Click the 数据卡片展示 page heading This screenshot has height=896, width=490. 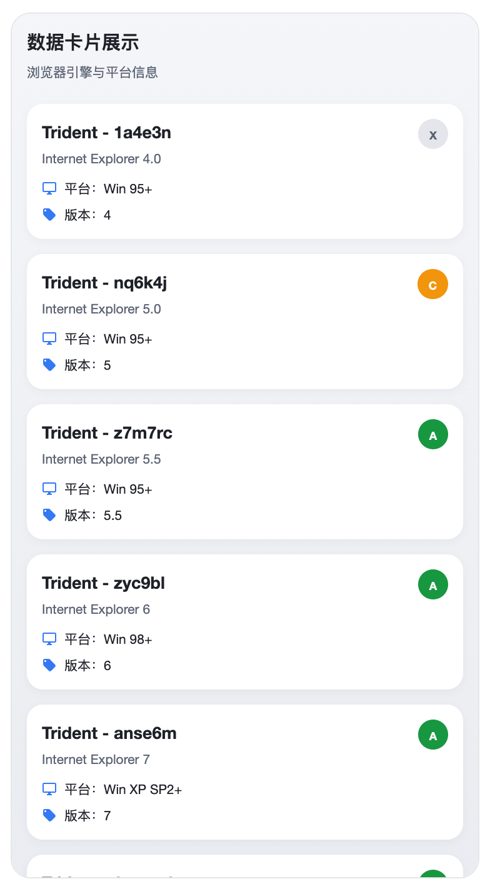83,43
